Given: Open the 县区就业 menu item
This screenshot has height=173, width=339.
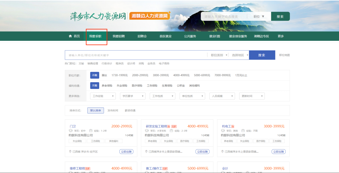Looking at the screenshot, I should [x=165, y=36].
